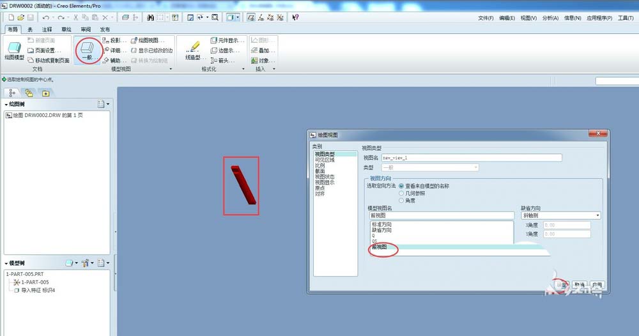Switch to the 布局 ribbon tab
639x336 pixels.
click(x=13, y=29)
